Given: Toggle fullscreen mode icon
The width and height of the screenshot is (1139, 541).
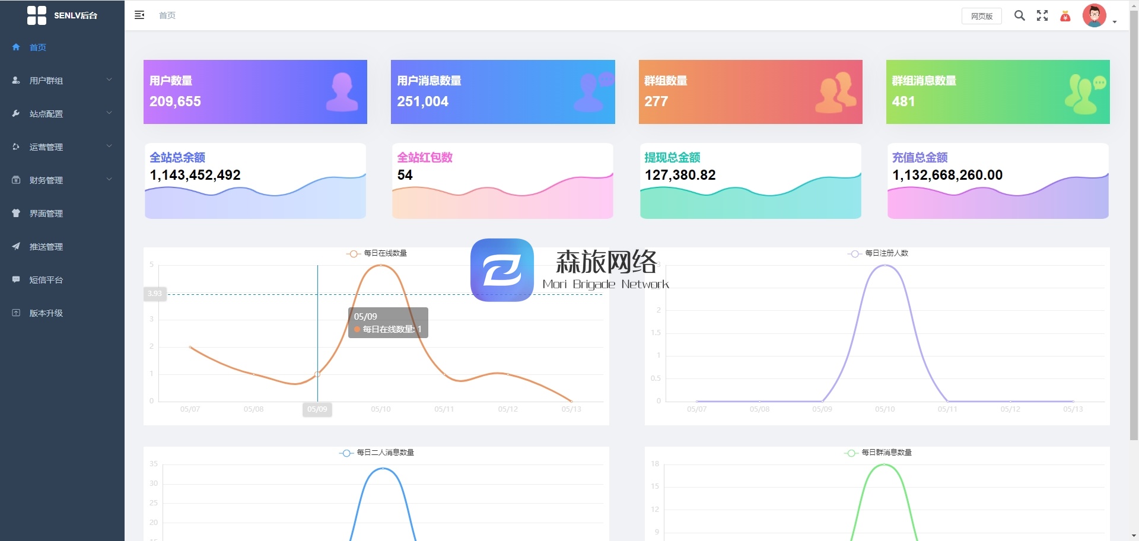Looking at the screenshot, I should pyautogui.click(x=1042, y=15).
